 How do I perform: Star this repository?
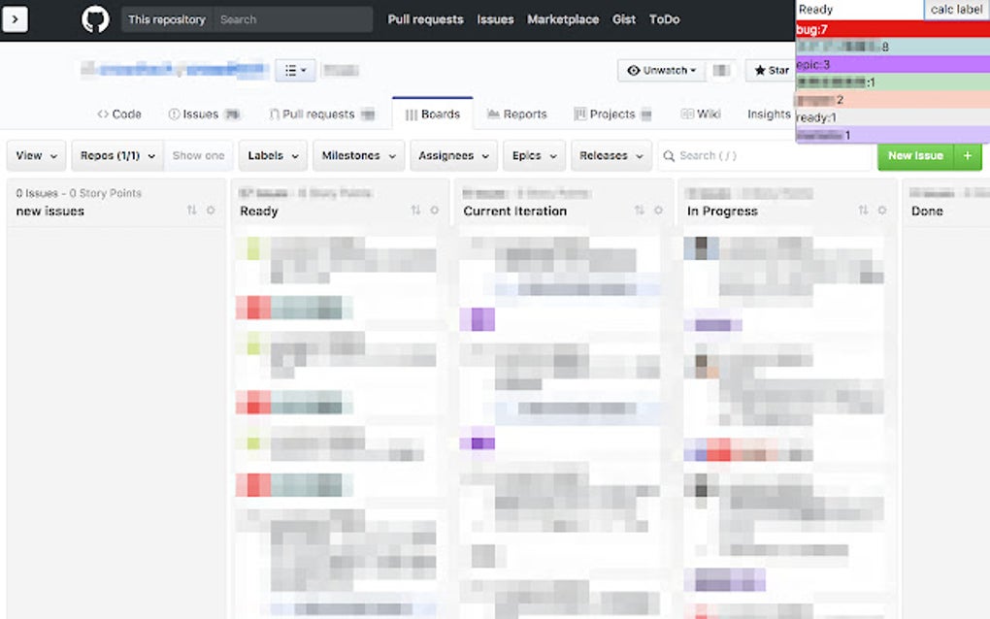pos(774,70)
